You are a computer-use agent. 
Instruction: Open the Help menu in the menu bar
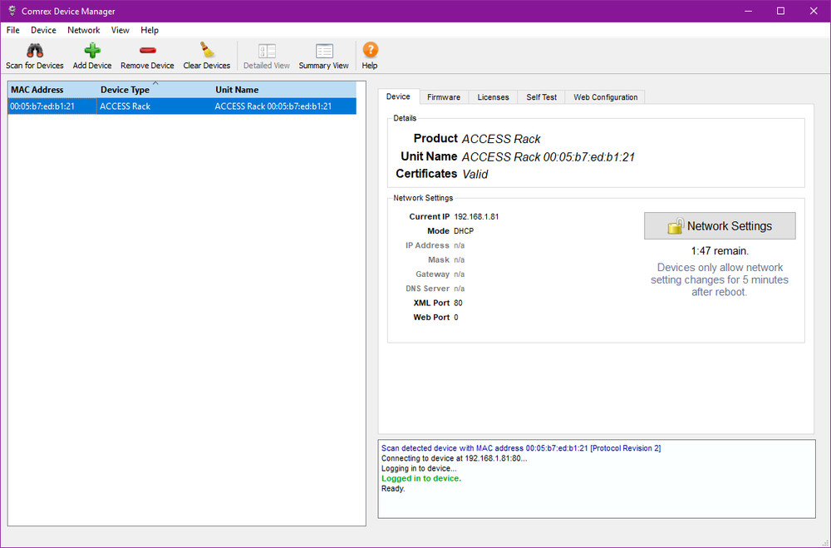coord(150,30)
